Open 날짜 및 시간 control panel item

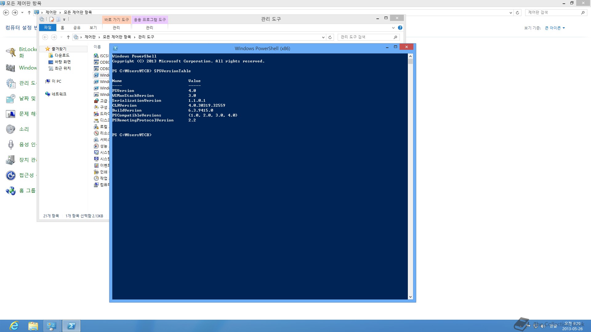pos(21,99)
